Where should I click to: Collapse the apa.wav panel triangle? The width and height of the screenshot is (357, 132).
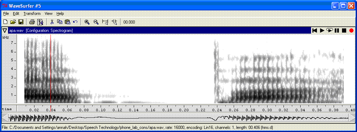[5, 30]
